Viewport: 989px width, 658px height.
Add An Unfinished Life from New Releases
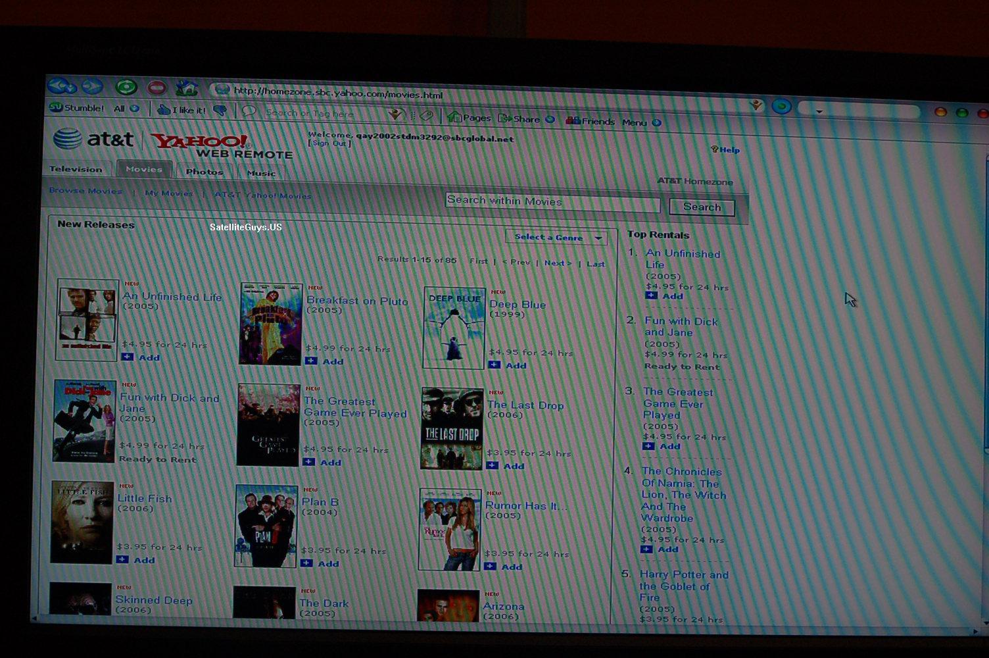(x=141, y=357)
